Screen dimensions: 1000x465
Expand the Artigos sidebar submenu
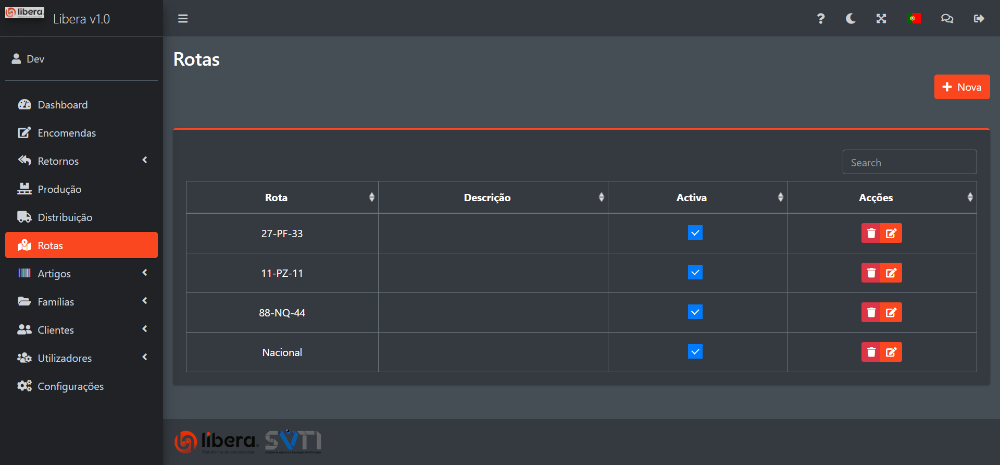[x=81, y=274]
